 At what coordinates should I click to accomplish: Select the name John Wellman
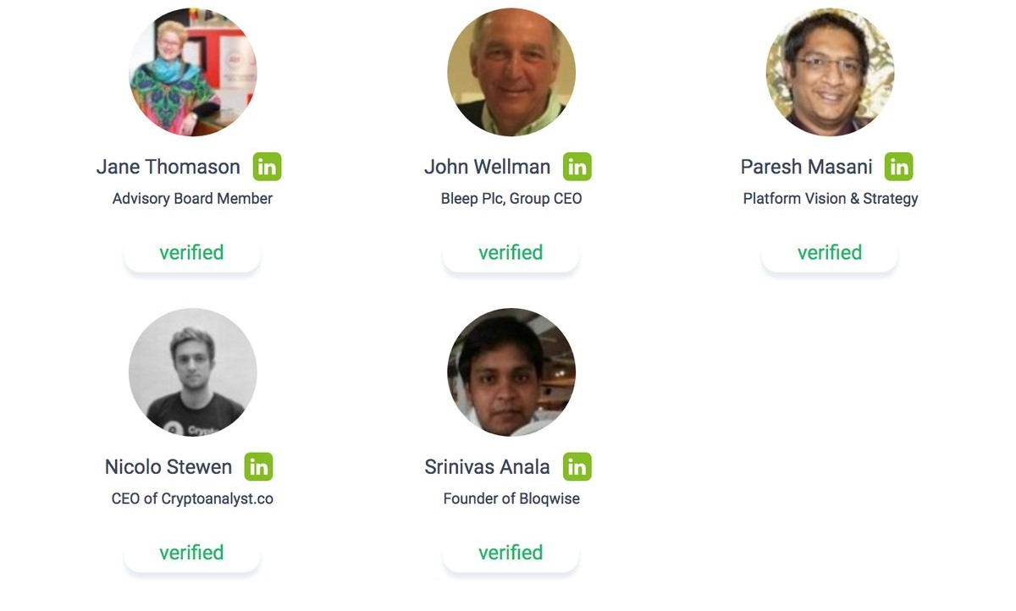(487, 167)
